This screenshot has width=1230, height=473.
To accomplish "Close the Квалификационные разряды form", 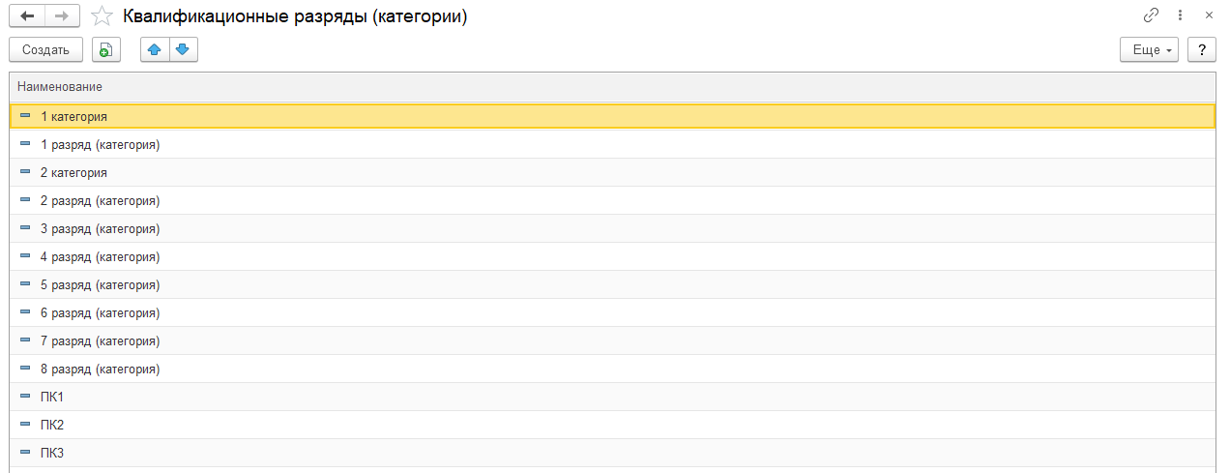I will pos(1209,16).
